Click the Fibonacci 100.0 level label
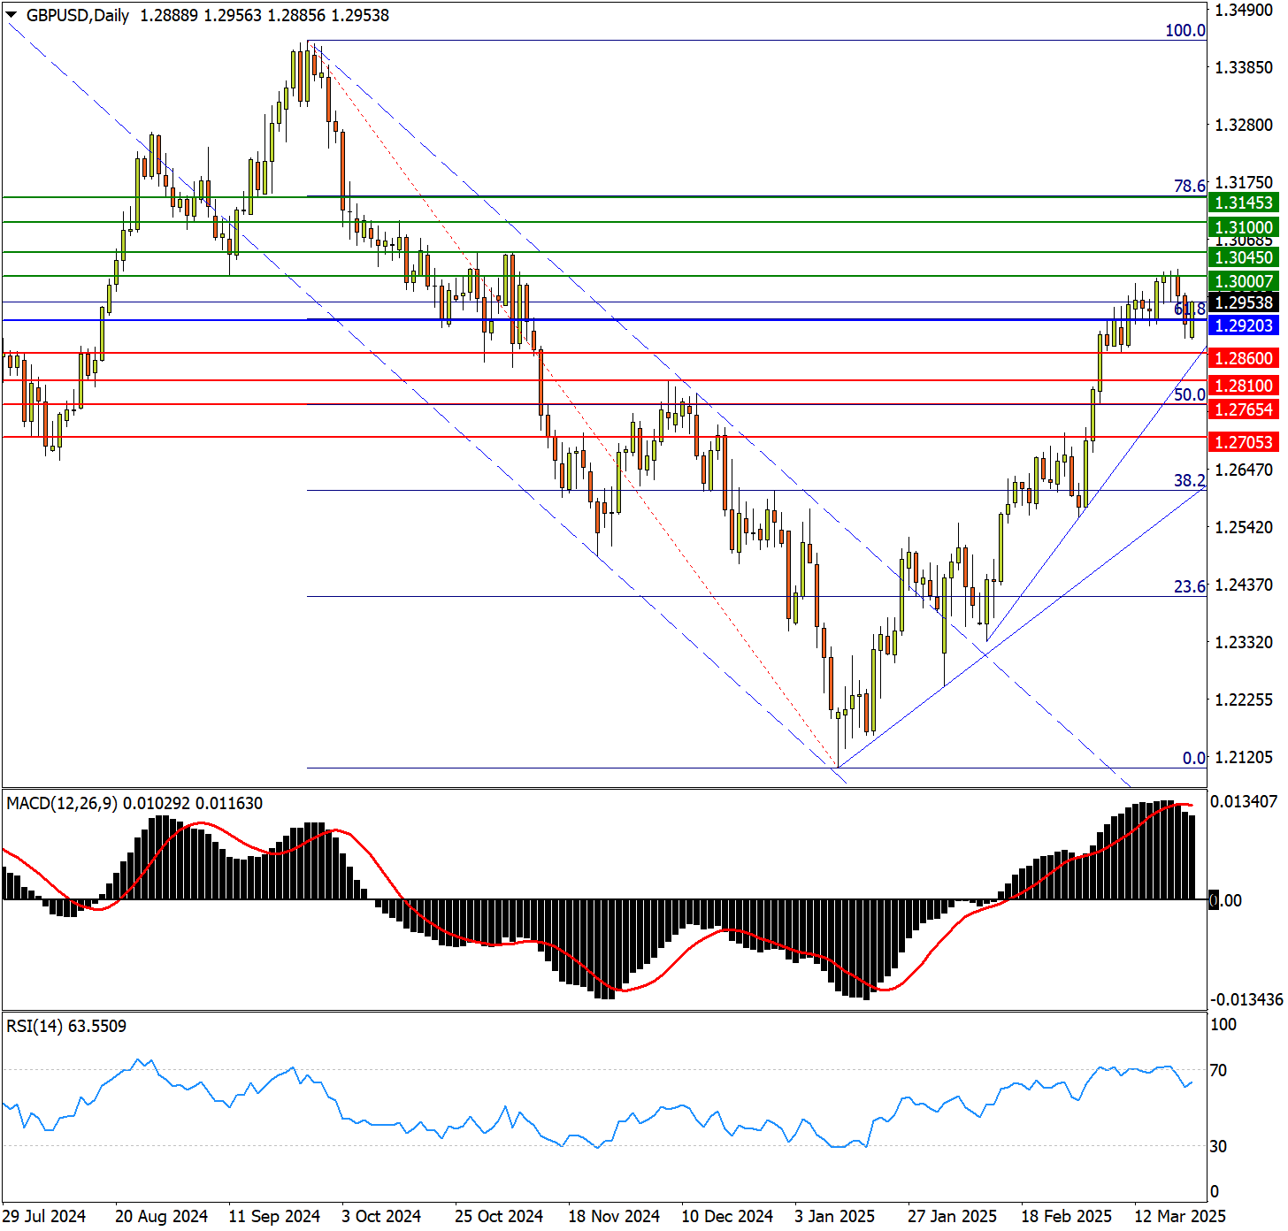This screenshot has height=1231, width=1288. tap(1184, 31)
